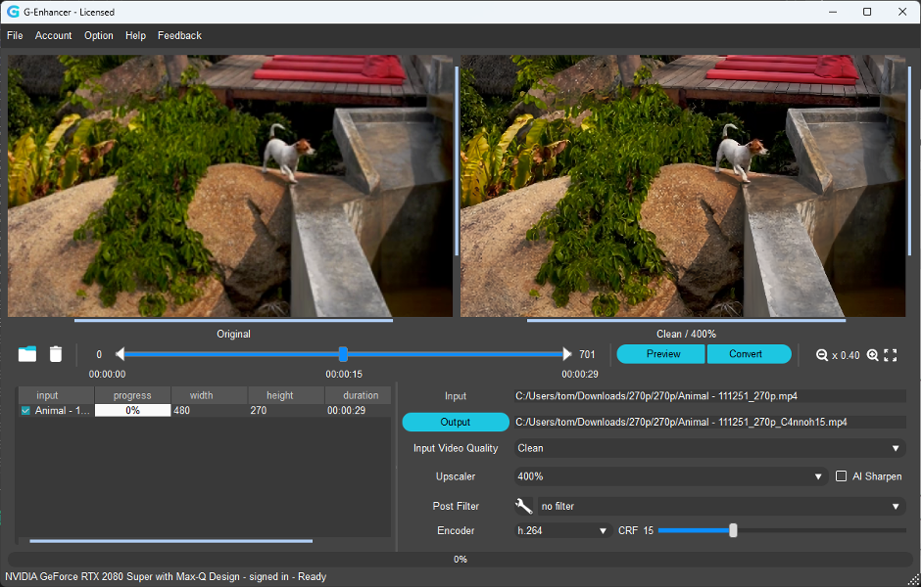Open the Input Video Quality dropdown

[708, 448]
